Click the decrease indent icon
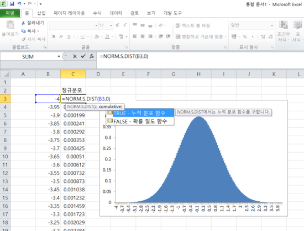This screenshot has width=304, height=231. click(160, 36)
